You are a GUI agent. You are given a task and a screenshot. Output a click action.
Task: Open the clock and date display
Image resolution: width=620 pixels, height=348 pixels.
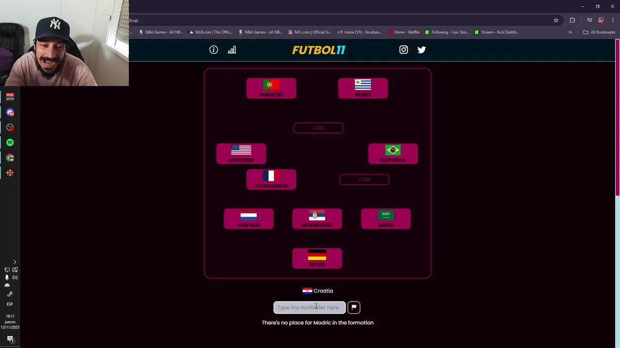pyautogui.click(x=10, y=322)
